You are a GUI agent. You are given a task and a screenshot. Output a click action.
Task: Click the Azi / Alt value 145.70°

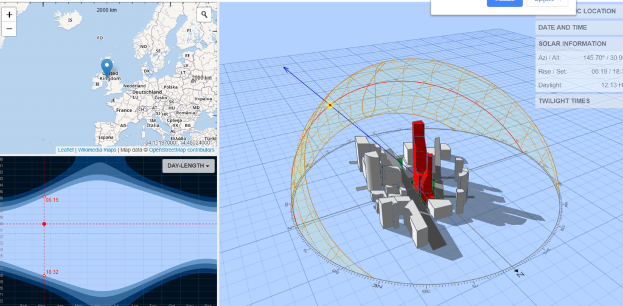tap(594, 58)
